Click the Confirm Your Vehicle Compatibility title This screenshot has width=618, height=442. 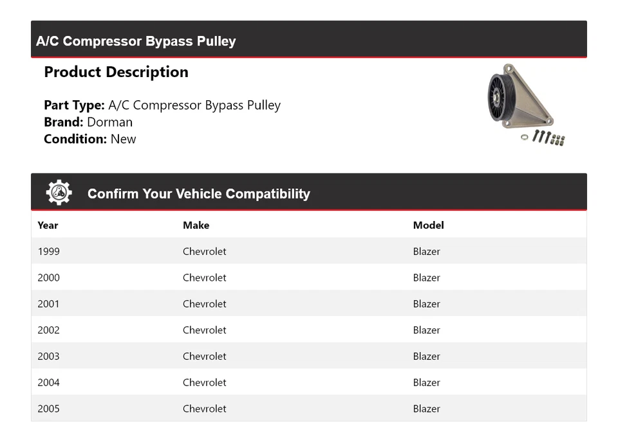(198, 193)
